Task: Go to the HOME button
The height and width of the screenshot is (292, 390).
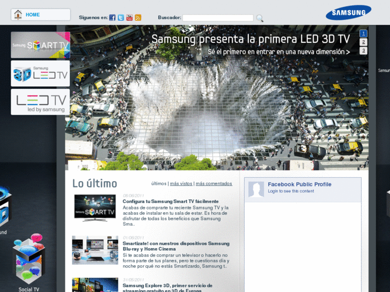Action: point(41,14)
